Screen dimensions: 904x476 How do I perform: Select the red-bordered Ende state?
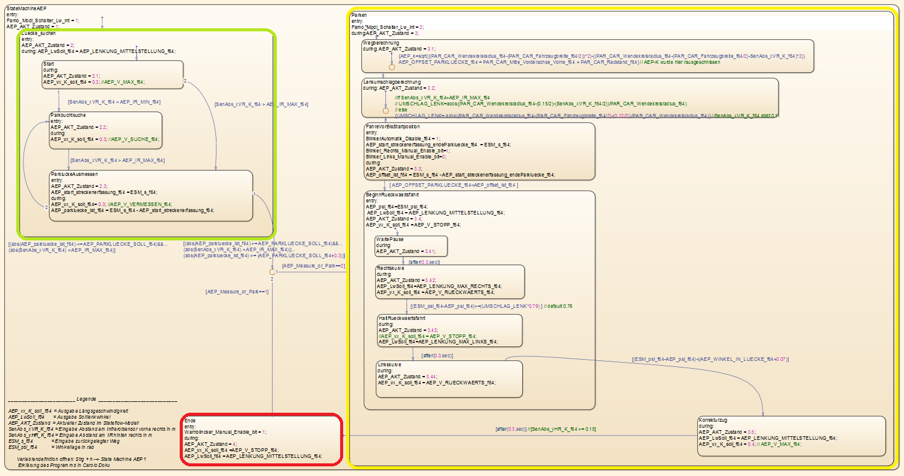262,440
